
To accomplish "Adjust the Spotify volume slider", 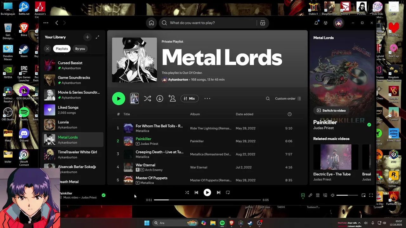I will point(347,195).
